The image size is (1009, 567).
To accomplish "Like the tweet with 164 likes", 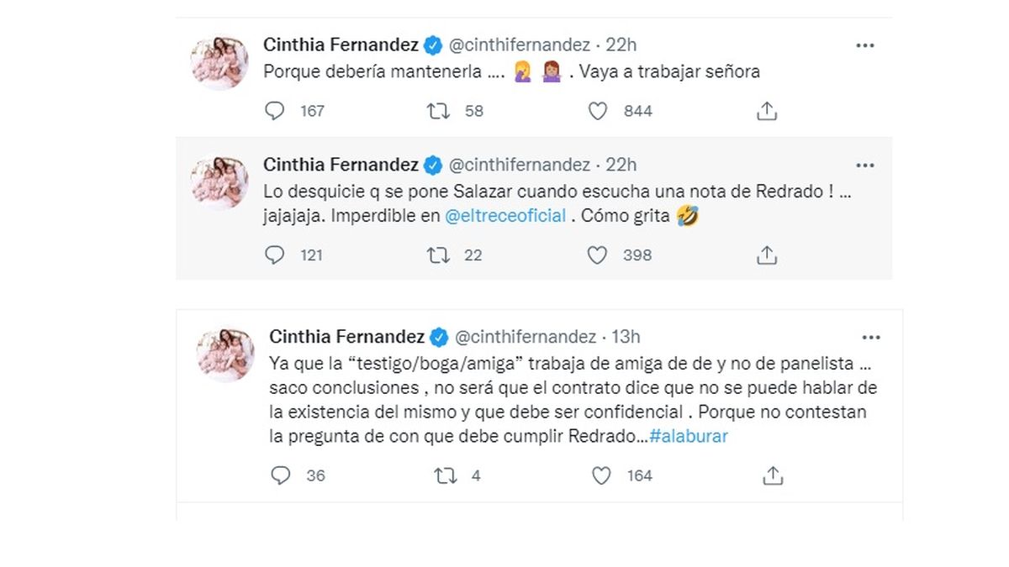I will [x=601, y=476].
